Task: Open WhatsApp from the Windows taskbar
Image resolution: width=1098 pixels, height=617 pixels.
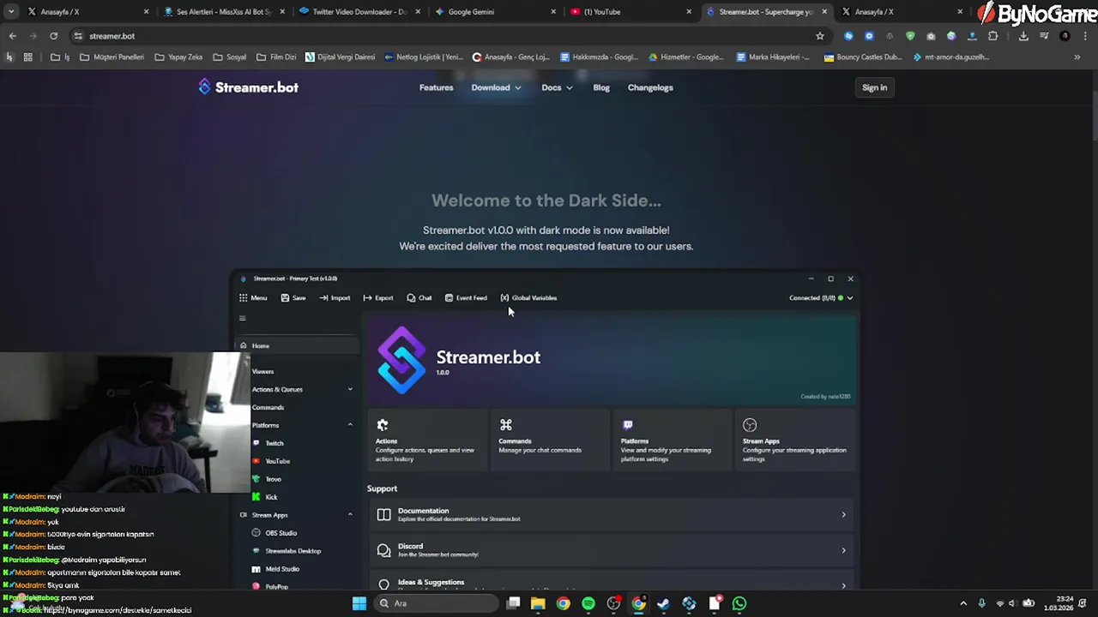Action: pos(739,603)
